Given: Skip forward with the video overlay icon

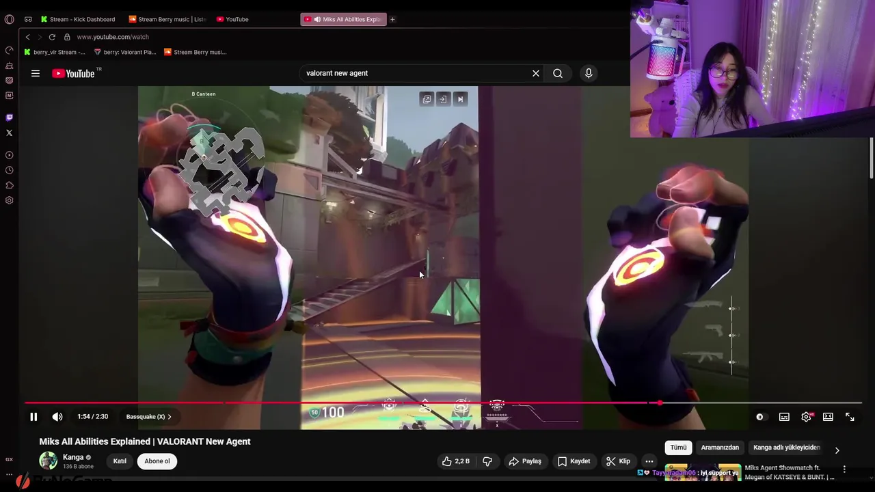Looking at the screenshot, I should pos(460,99).
